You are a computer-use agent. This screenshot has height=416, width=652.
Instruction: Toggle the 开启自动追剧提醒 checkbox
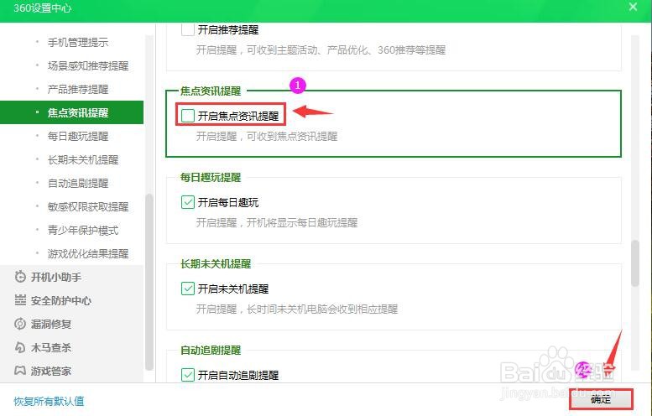click(x=187, y=375)
